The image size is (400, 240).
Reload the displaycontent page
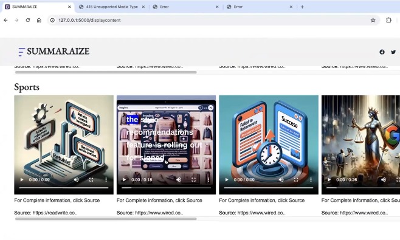(x=28, y=20)
